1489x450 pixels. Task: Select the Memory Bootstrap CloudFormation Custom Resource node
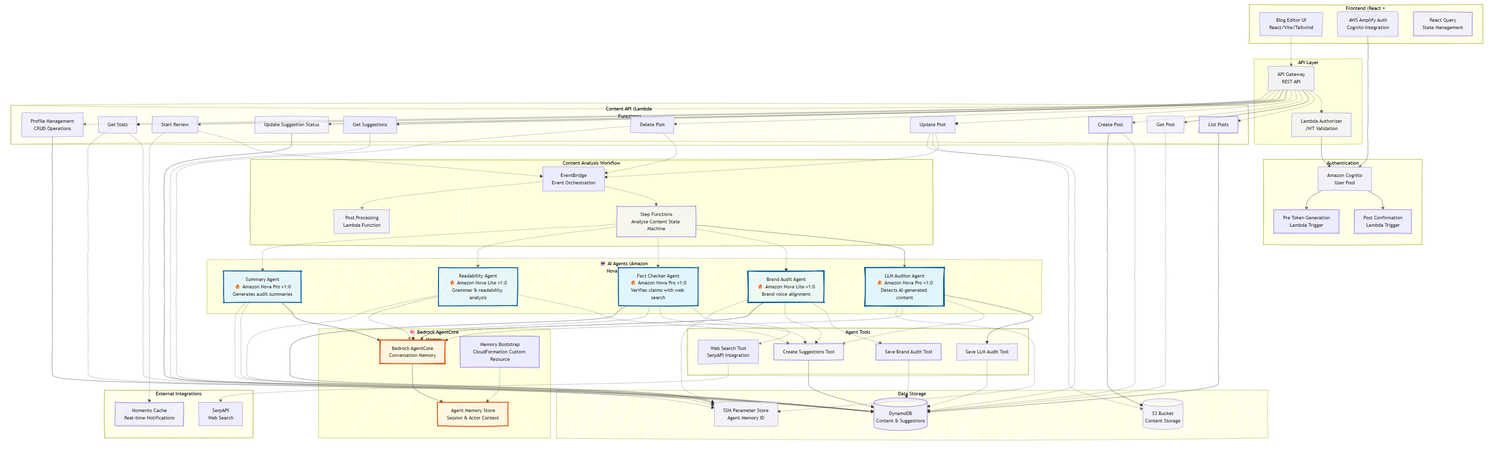pos(500,352)
